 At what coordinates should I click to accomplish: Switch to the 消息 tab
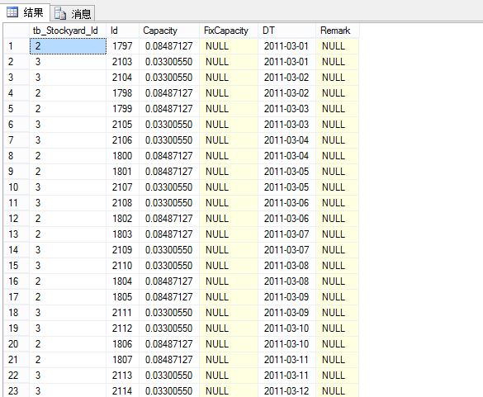[73, 13]
